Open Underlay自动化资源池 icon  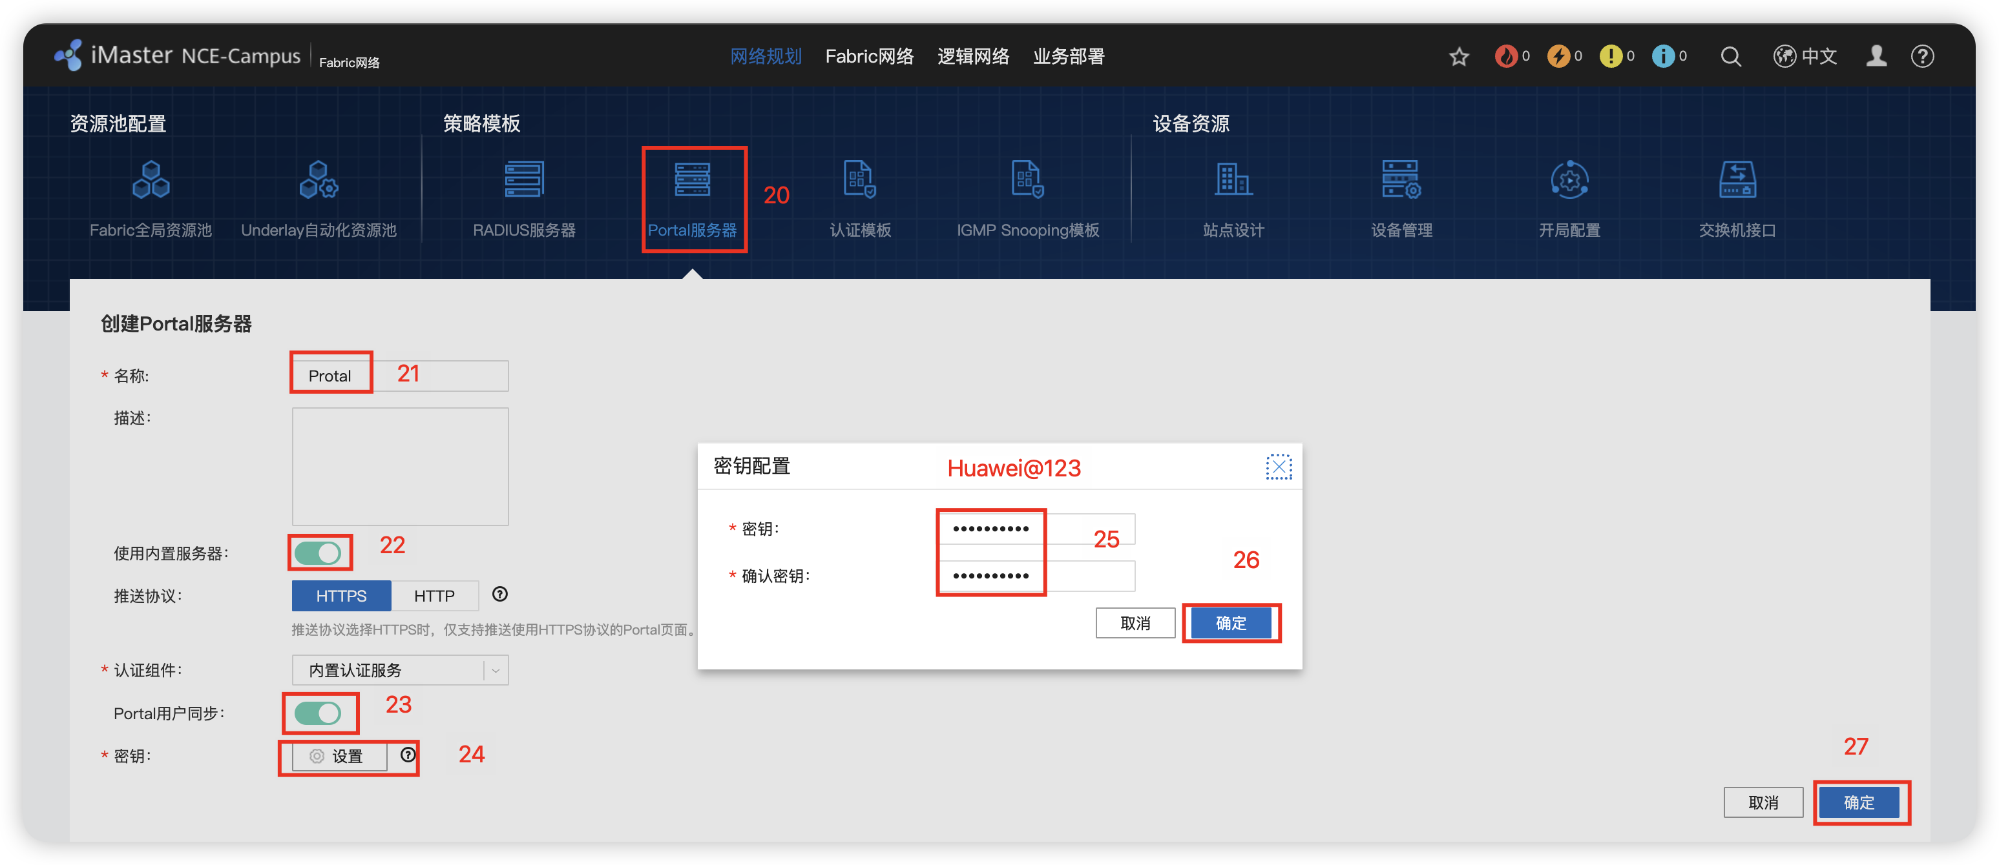coord(318,180)
